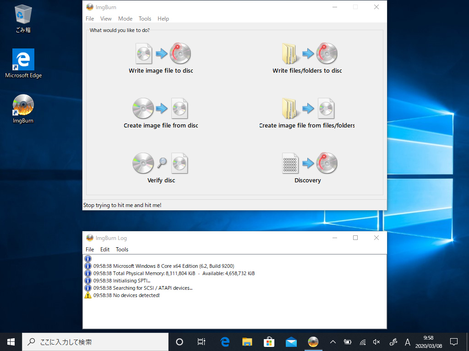This screenshot has height=351, width=469.
Task: Click the info icon beside "Initialising SPTI" entry
Action: click(x=87, y=280)
